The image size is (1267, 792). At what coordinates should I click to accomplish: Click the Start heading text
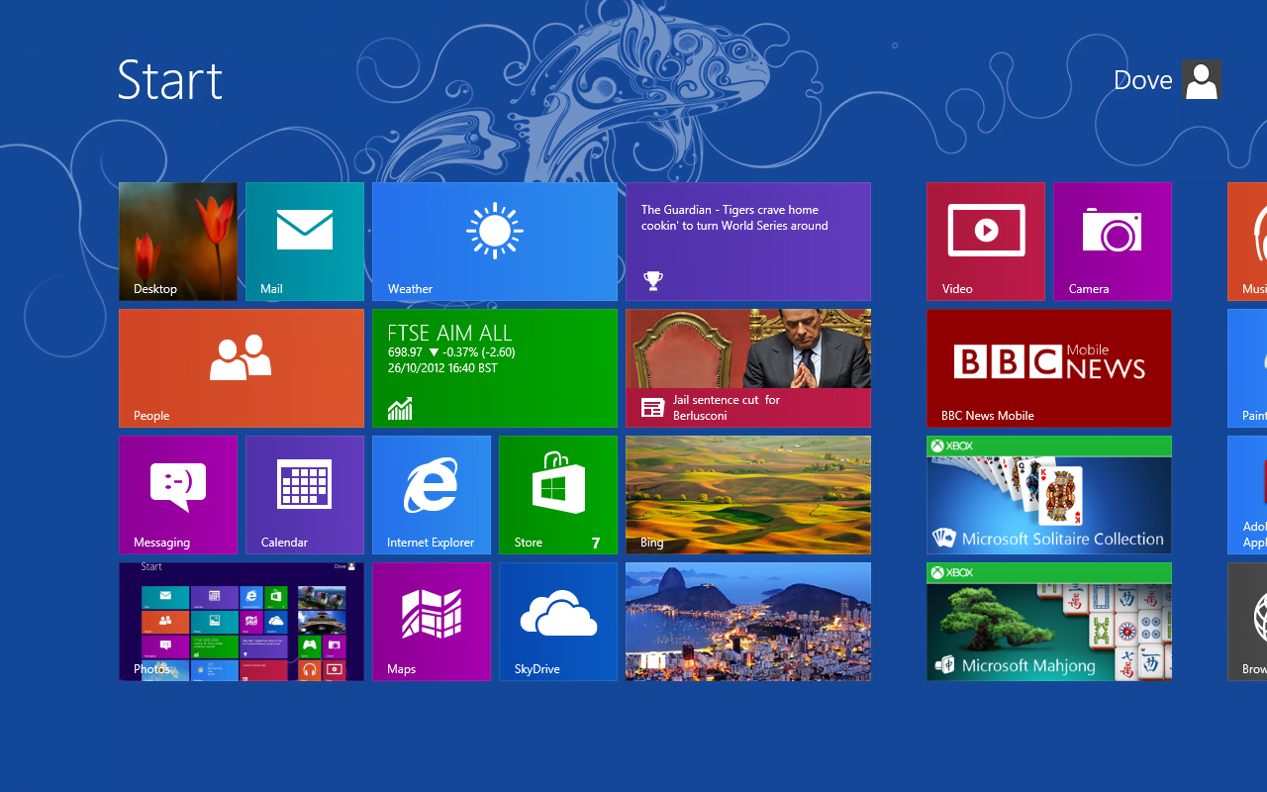click(170, 80)
